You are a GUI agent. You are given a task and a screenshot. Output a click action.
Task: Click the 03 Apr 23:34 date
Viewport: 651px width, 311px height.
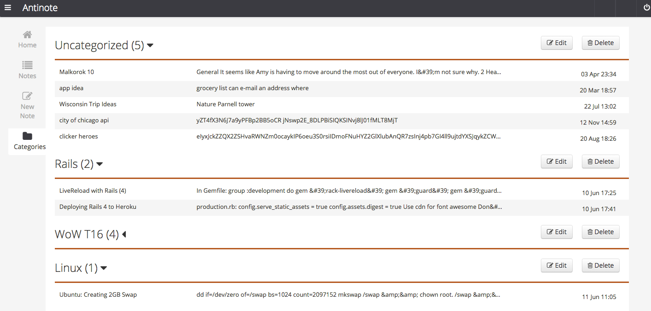coord(598,74)
